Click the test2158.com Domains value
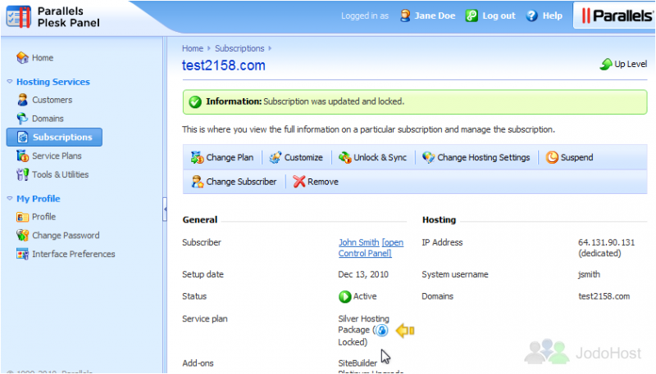 604,296
